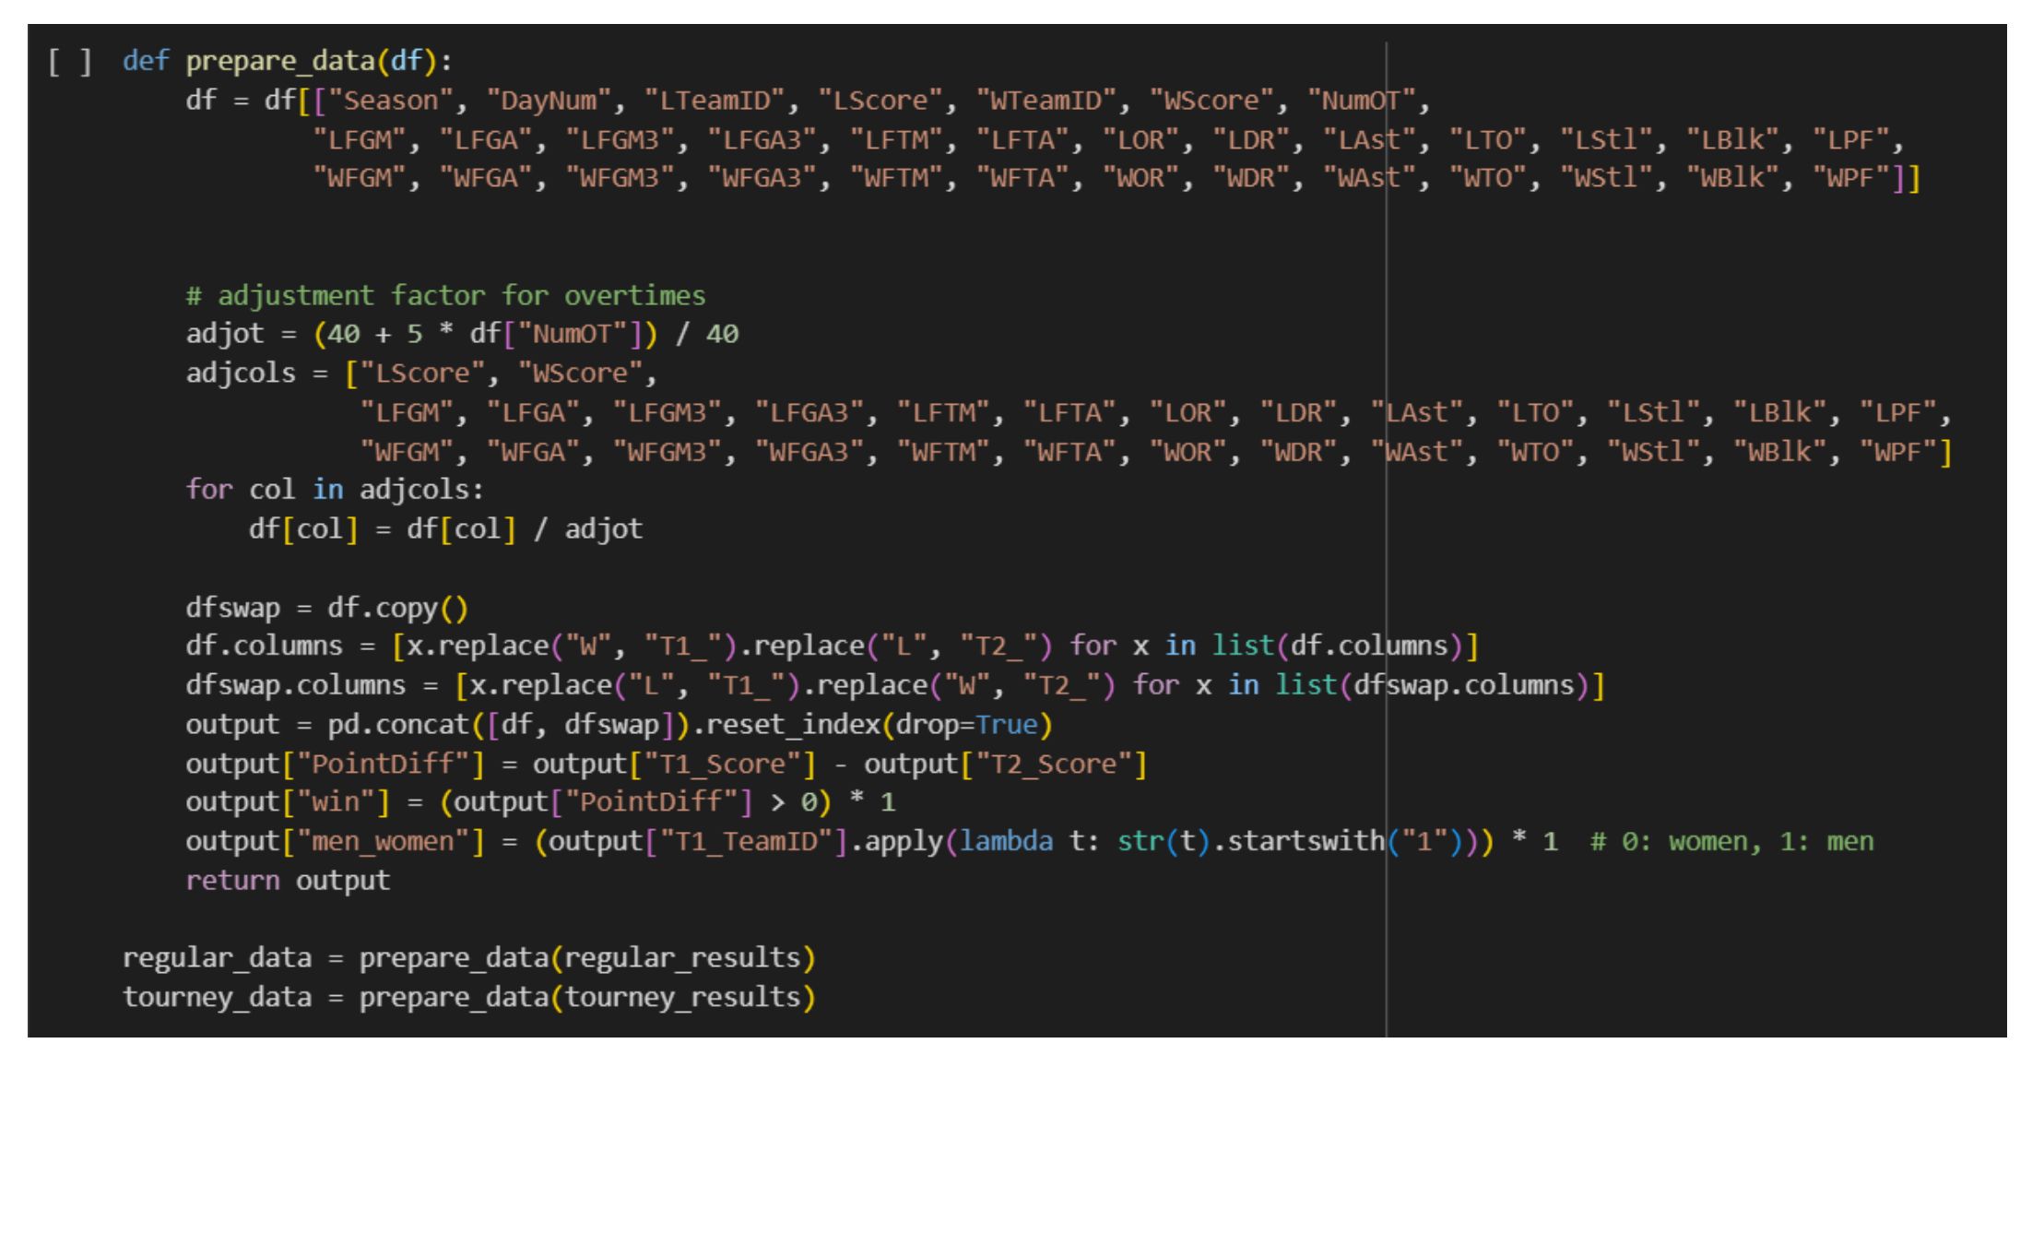Click the adjot variable assignment line
Screen dimensions: 2032x1245
coord(462,334)
